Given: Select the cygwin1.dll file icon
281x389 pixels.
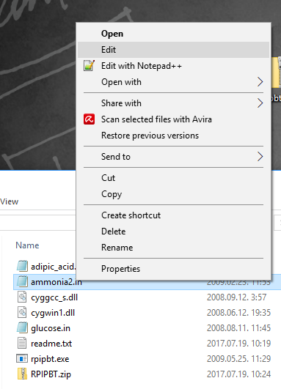Looking at the screenshot, I should point(22,313).
